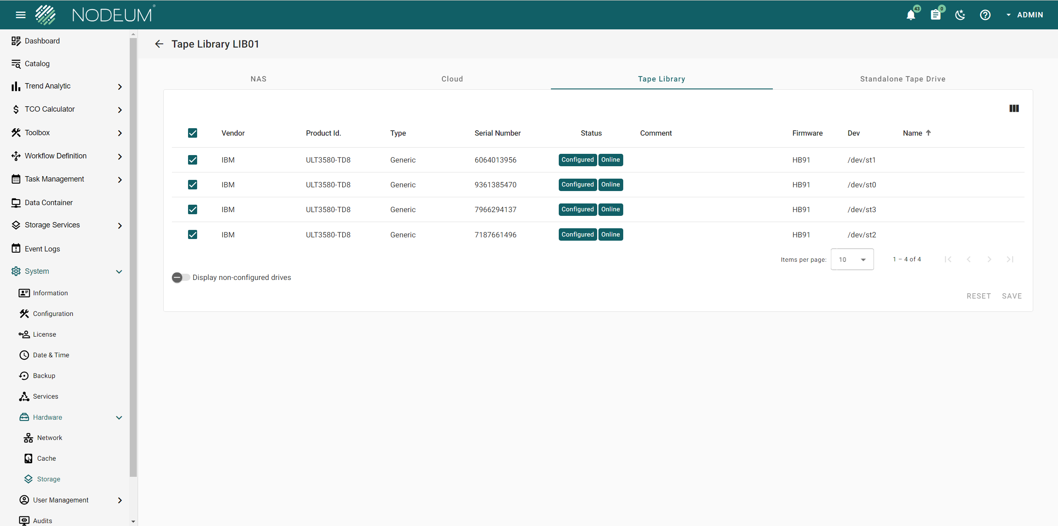Click the clipboard tasks icon in header
The height and width of the screenshot is (526, 1058).
pyautogui.click(x=935, y=15)
